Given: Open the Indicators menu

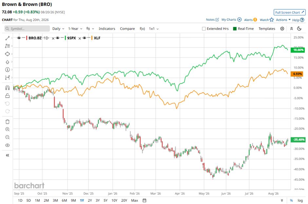Looking at the screenshot, I should click(107, 29).
